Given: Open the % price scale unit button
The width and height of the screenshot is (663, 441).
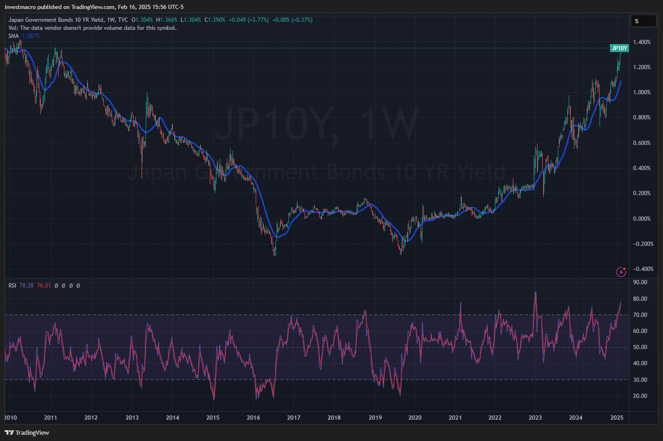Looking at the screenshot, I should point(643,21).
